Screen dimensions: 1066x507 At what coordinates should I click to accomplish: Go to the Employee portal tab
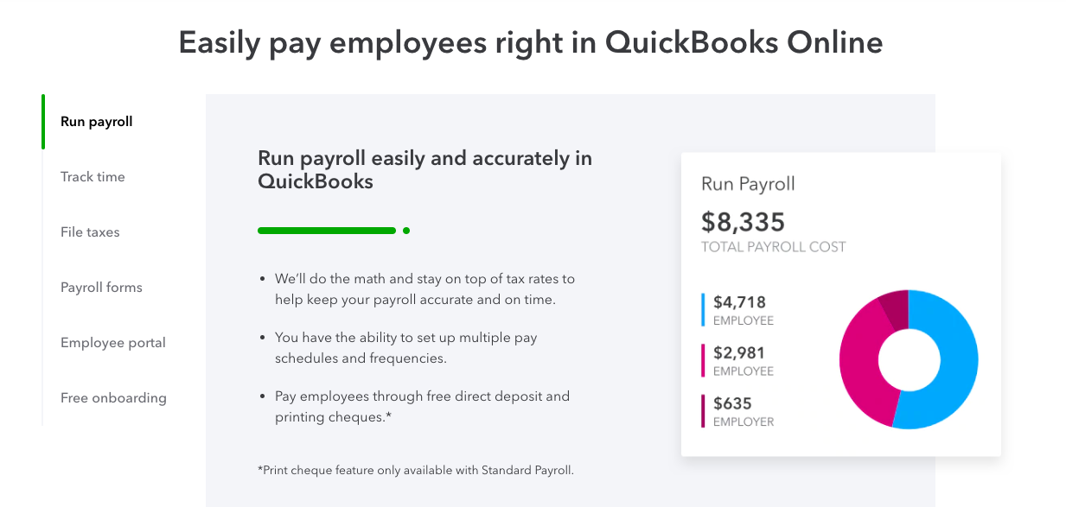113,343
